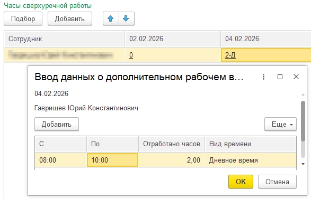This screenshot has width=311, height=199.
Task: Click the Гавришев Юрий Константинович label
Action: pyautogui.click(x=86, y=108)
